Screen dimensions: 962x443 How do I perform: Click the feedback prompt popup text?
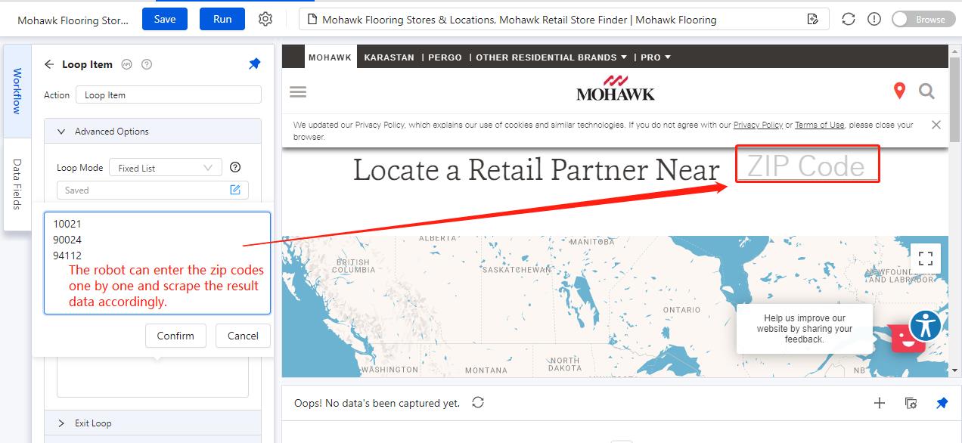[805, 329]
